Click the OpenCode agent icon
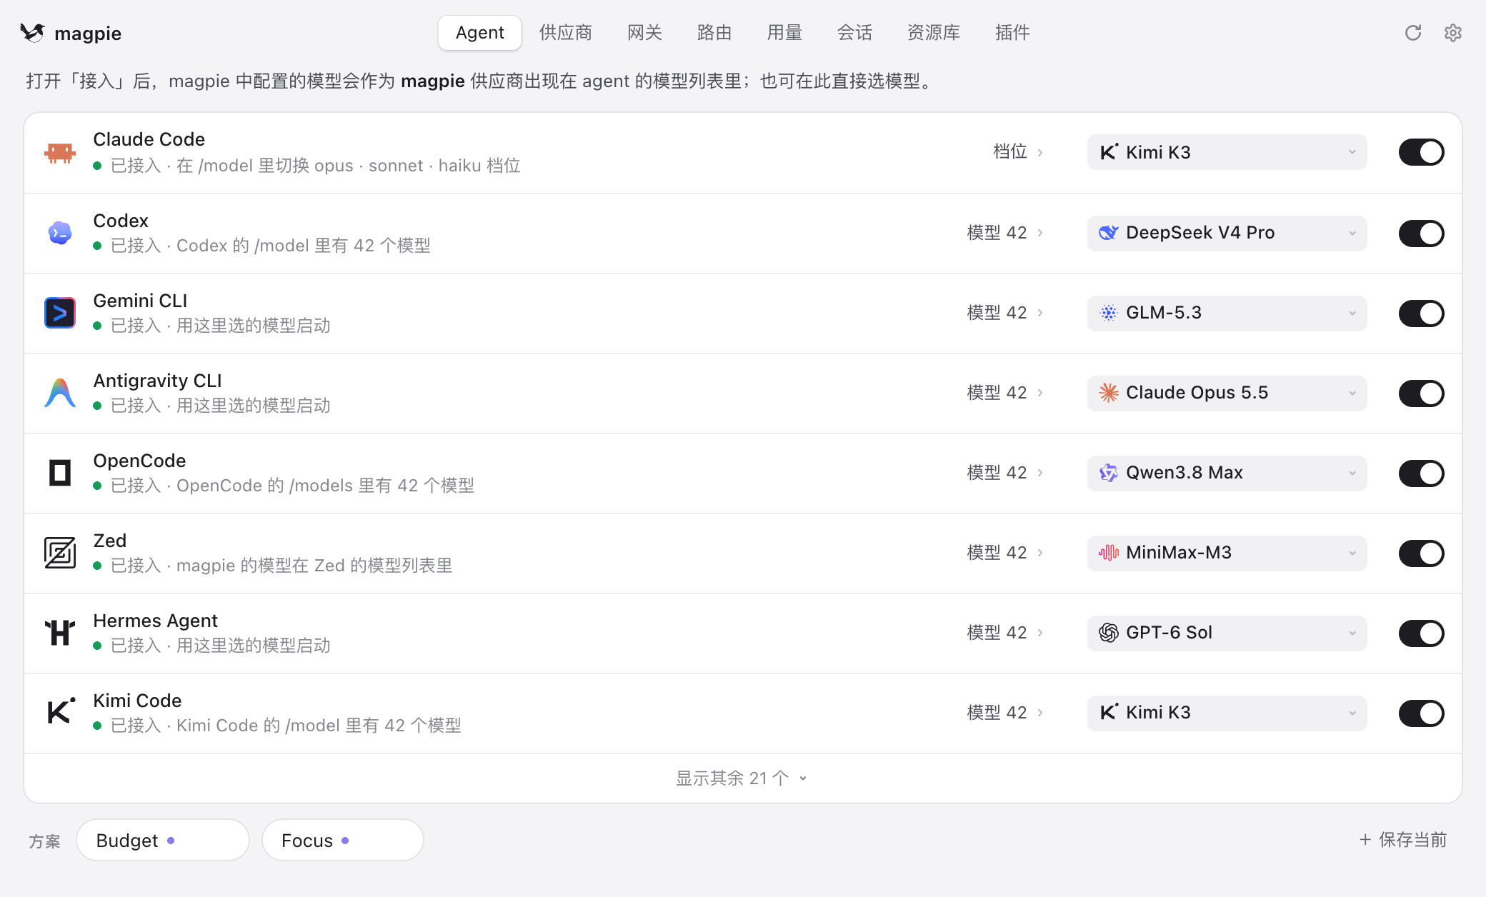Viewport: 1486px width, 897px height. (60, 473)
